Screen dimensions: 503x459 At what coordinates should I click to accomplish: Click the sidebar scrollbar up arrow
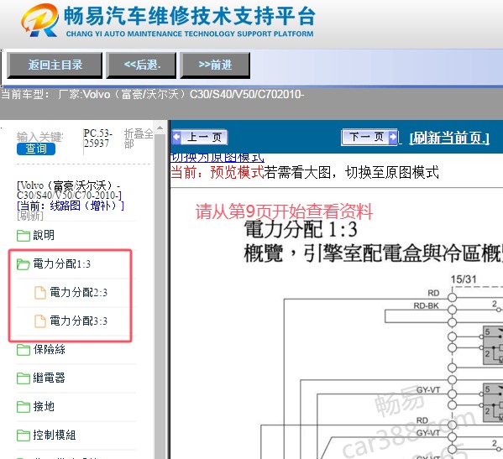pos(160,128)
